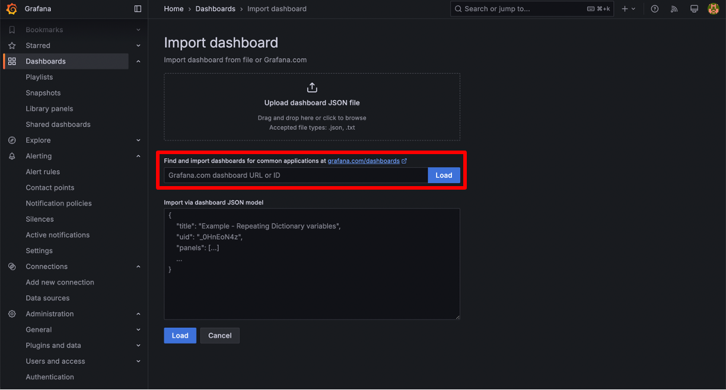Open Shared dashboards
This screenshot has height=390, width=726.
(x=58, y=124)
